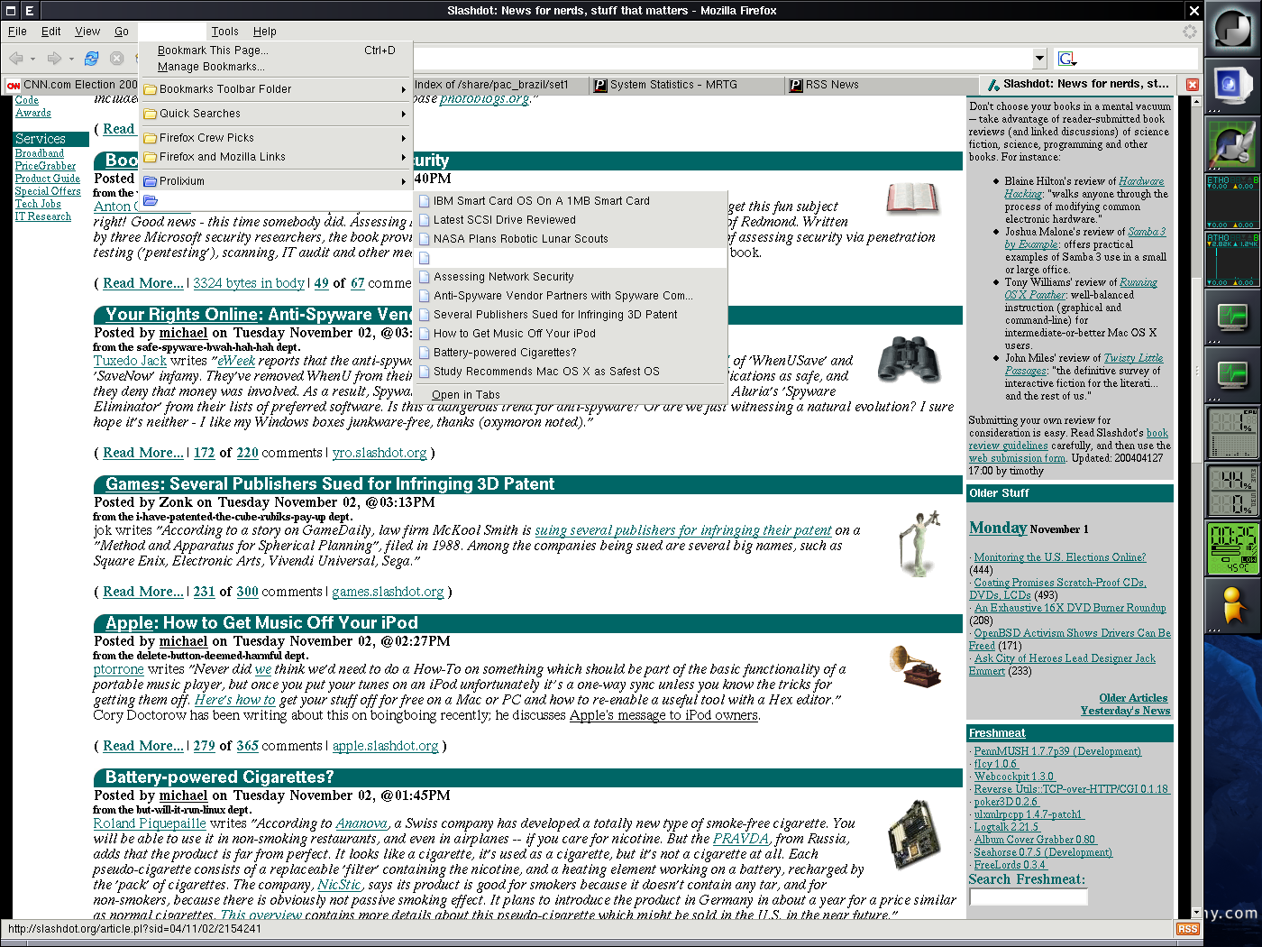The height and width of the screenshot is (947, 1262).
Task: Click the Stop loading icon
Action: pyautogui.click(x=116, y=59)
